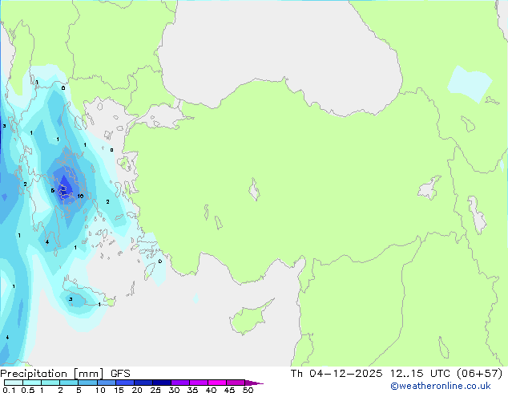Screen dimensions: 508x393
Task: Select the 10–15 mm legend swatch
Action: [x=106, y=383]
